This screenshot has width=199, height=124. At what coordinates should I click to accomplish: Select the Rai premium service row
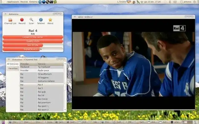pyautogui.click(x=42, y=103)
